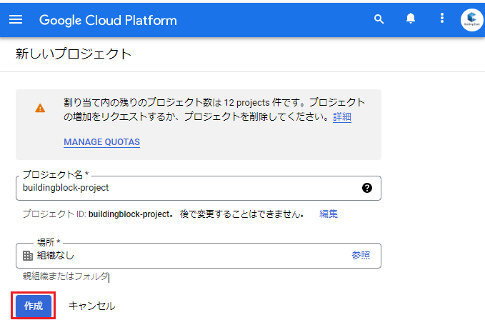Click 参照 to browse locations
Image resolution: width=485 pixels, height=320 pixels.
click(x=361, y=256)
